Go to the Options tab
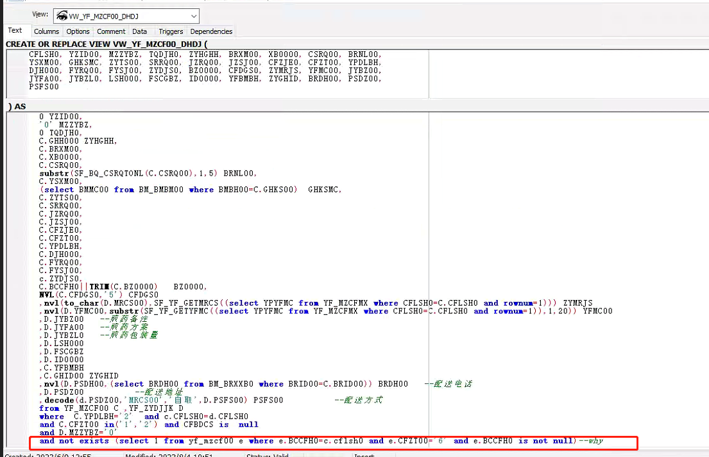This screenshot has height=457, width=709. pos(78,31)
